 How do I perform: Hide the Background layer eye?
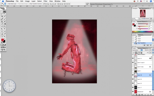tap(133, 92)
